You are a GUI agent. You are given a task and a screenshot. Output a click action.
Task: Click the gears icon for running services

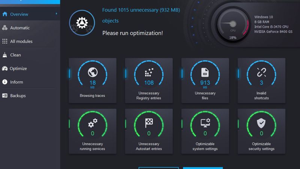93,123
